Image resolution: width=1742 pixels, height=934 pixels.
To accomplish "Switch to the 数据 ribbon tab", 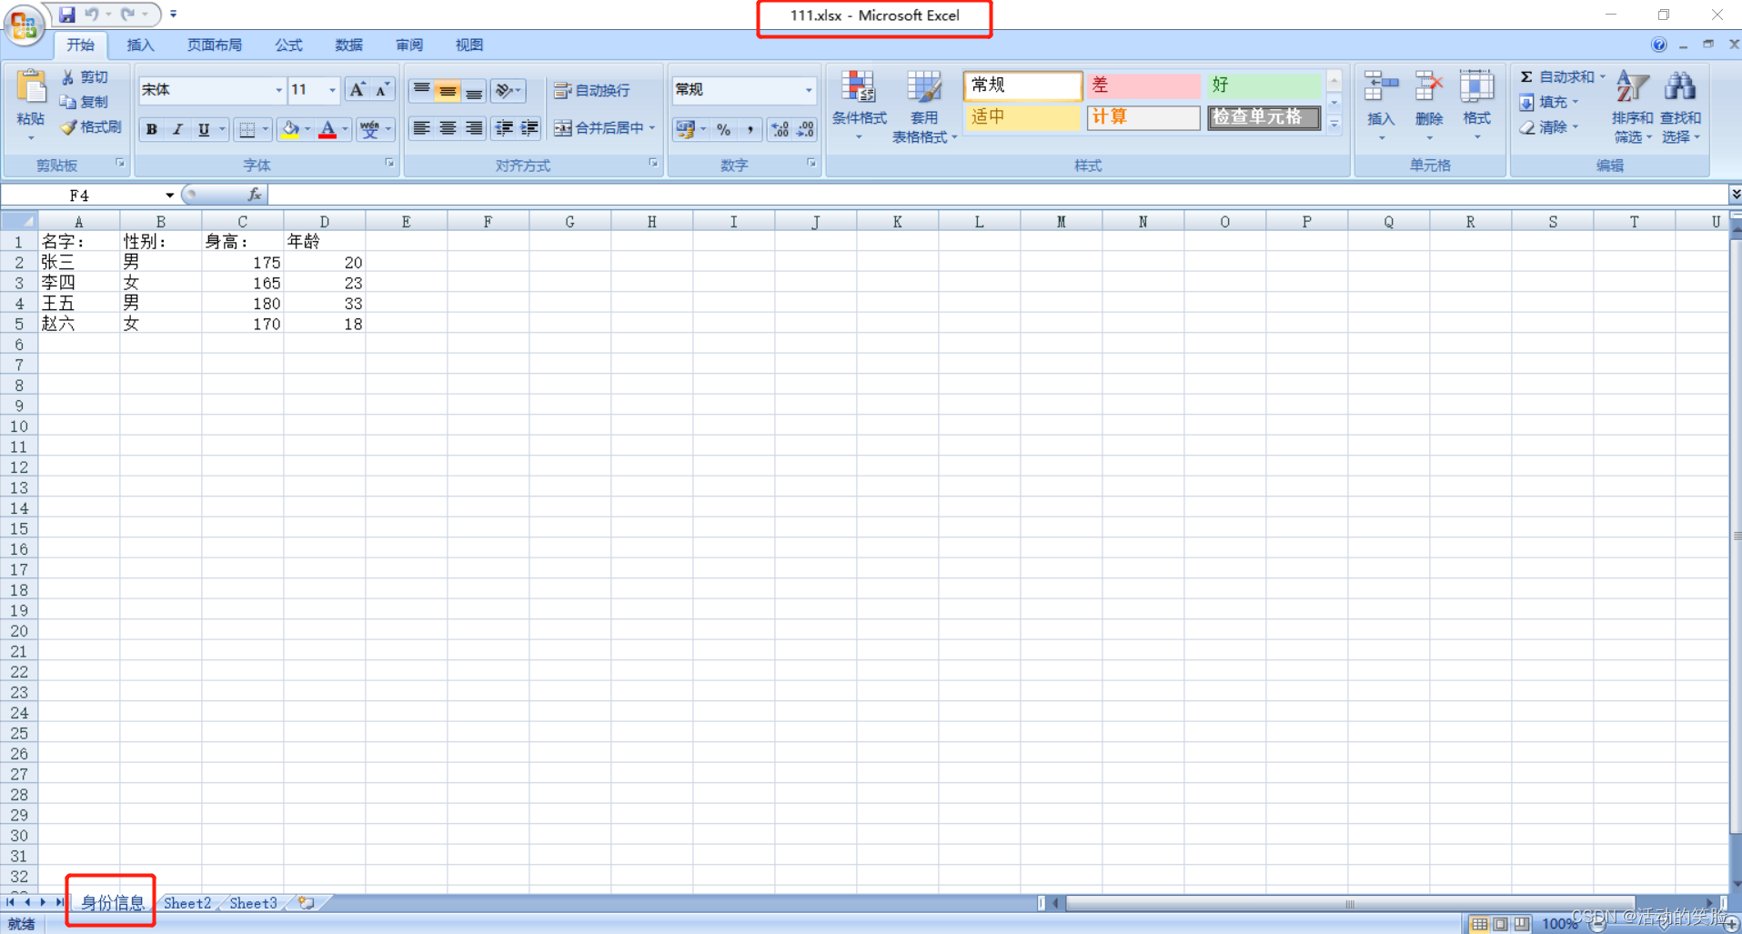I will pyautogui.click(x=348, y=45).
